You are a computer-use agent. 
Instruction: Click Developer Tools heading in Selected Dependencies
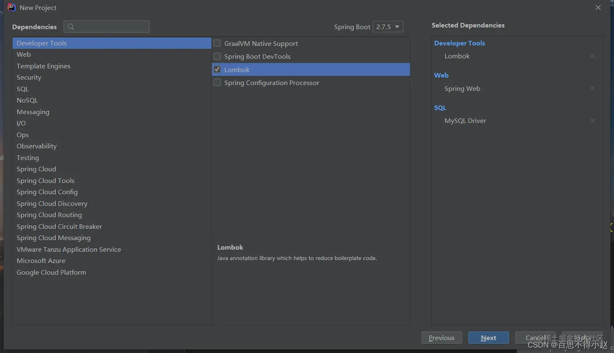(460, 43)
